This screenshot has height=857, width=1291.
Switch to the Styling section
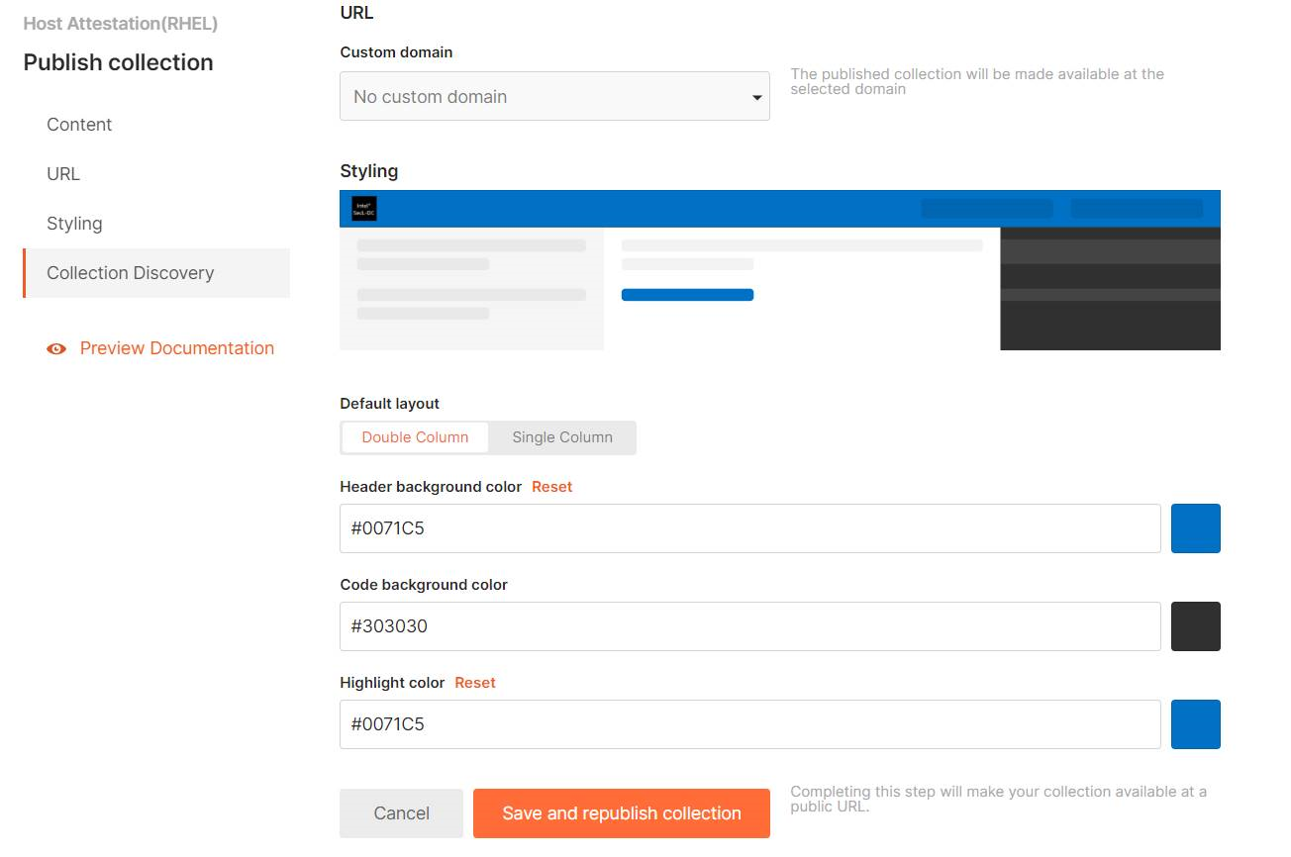coord(74,223)
